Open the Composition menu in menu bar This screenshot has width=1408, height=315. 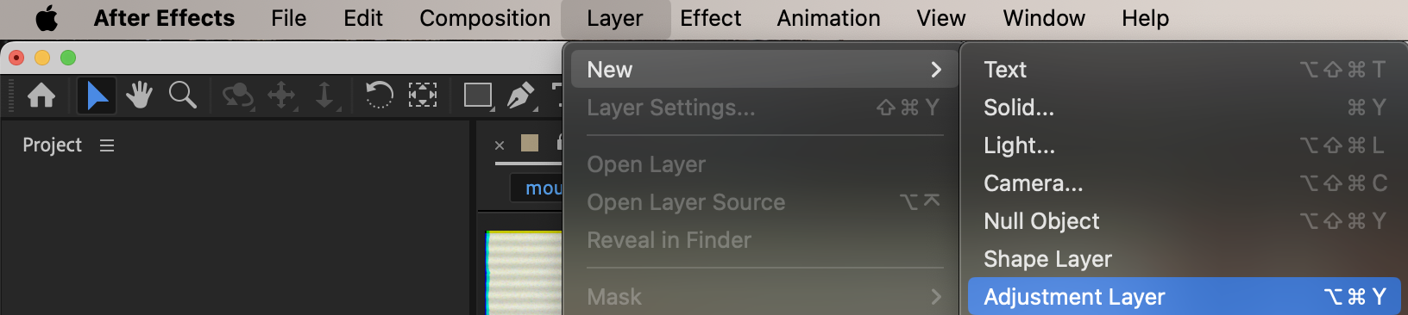[485, 18]
